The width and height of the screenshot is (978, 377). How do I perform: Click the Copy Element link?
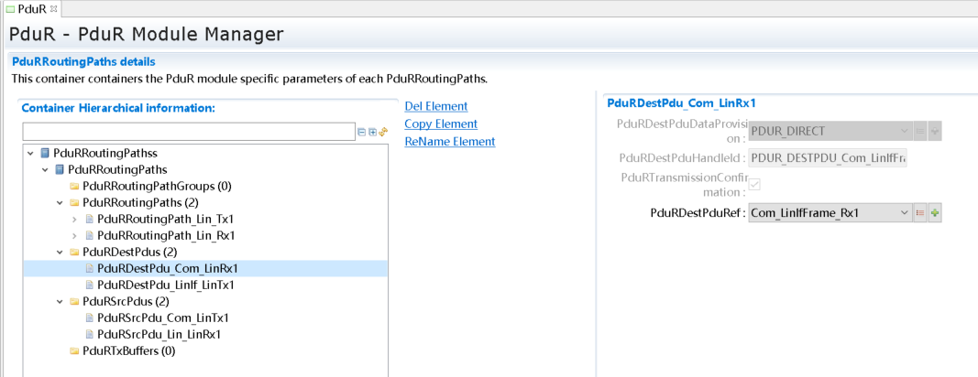pyautogui.click(x=441, y=124)
